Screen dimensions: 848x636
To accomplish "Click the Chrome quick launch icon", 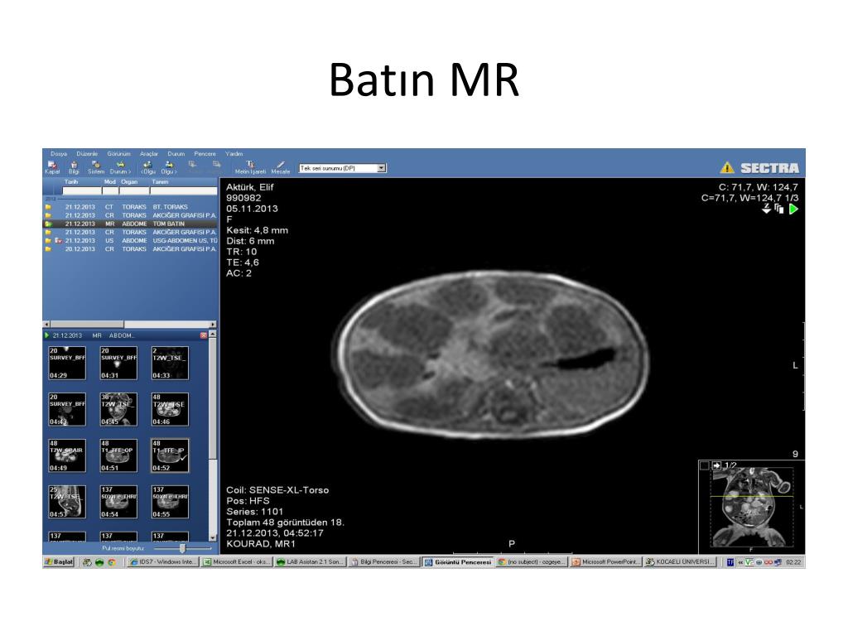I will [112, 562].
